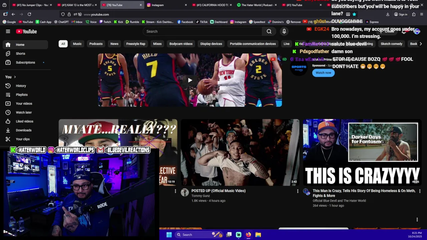
Task: Open Firefox View icon in the tab strip
Action: point(5,5)
